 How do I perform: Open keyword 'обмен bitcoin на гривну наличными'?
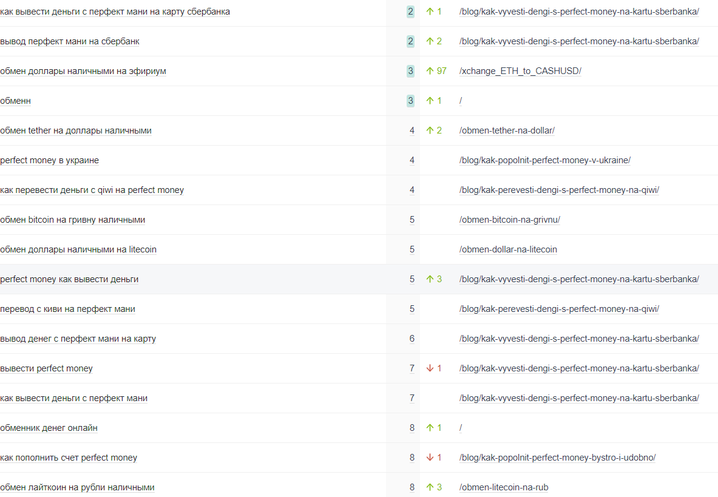[72, 220]
